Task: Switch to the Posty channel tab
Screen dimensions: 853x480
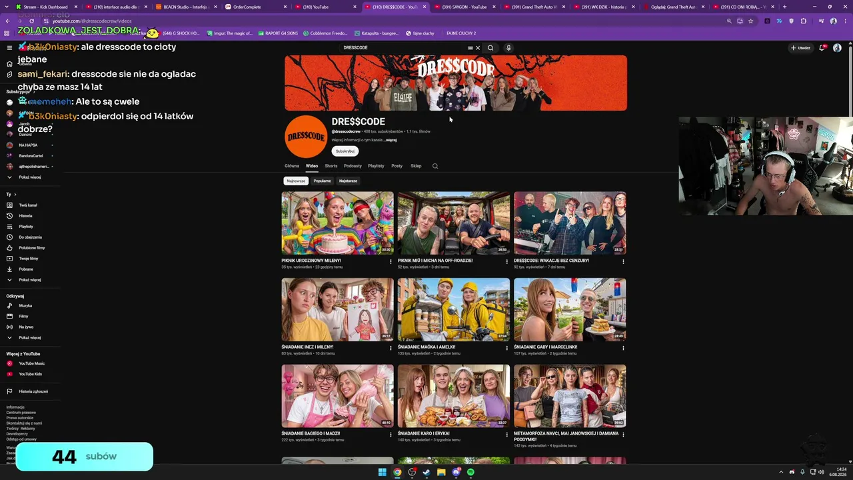Action: point(397,166)
